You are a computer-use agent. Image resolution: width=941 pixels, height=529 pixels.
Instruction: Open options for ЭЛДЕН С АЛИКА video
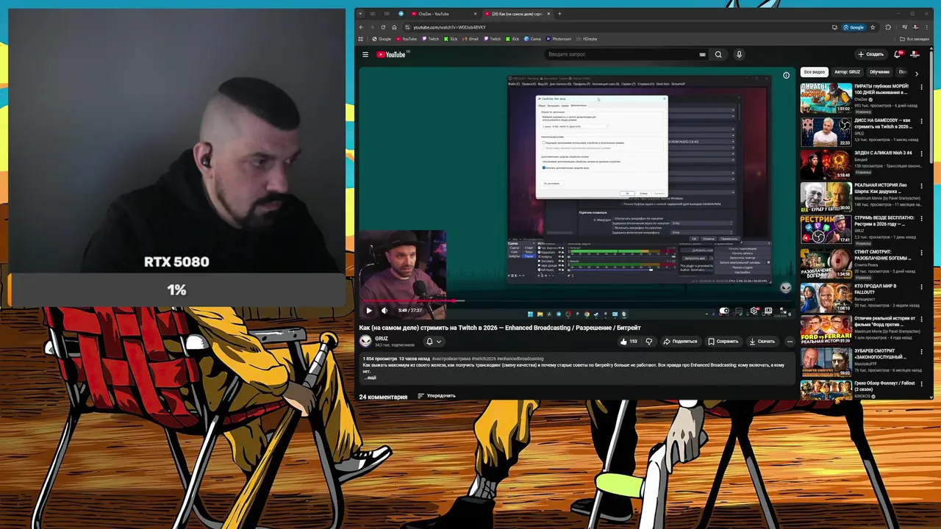[x=922, y=154]
